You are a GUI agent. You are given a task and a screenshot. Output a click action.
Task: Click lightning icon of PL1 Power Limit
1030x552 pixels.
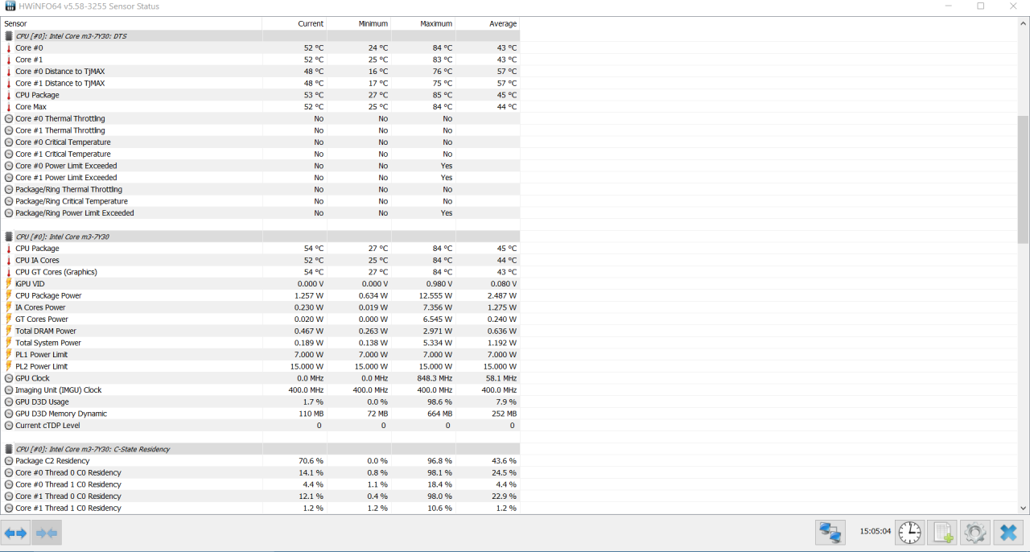point(9,355)
